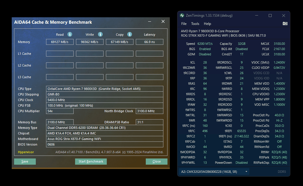
Task: Click the Hypervisor label in AIDA64
Action: click(x=26, y=152)
